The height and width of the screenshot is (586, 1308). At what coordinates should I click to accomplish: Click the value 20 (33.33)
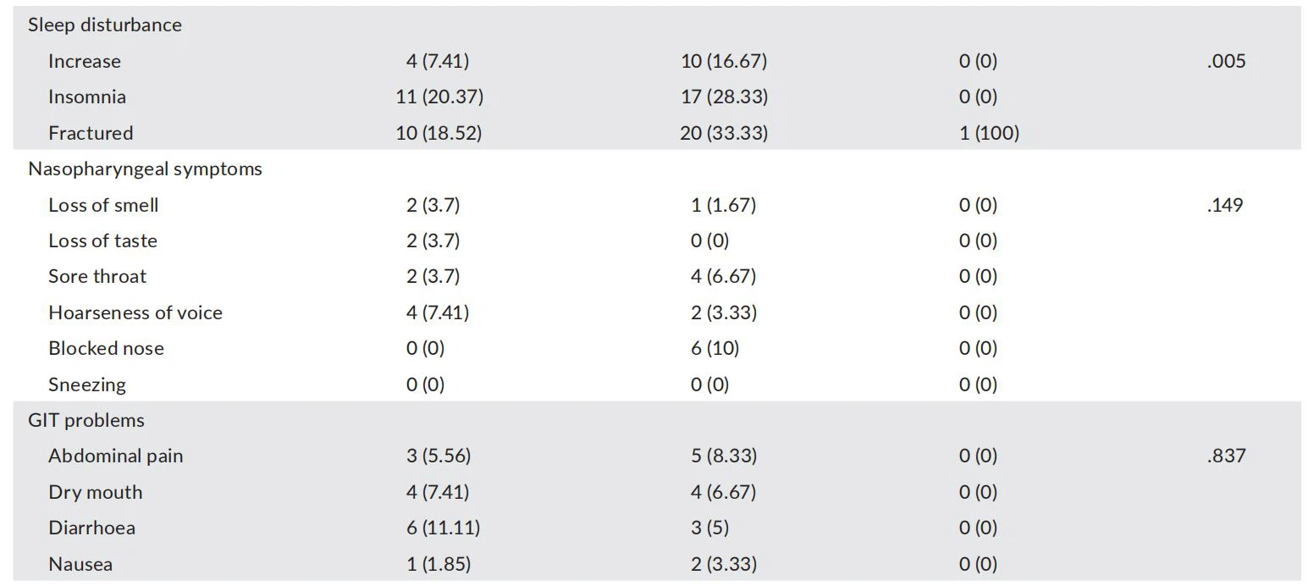click(724, 134)
